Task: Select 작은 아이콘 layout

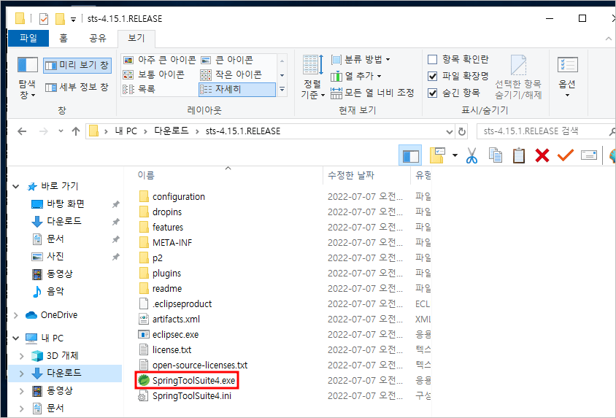Action: (x=231, y=74)
